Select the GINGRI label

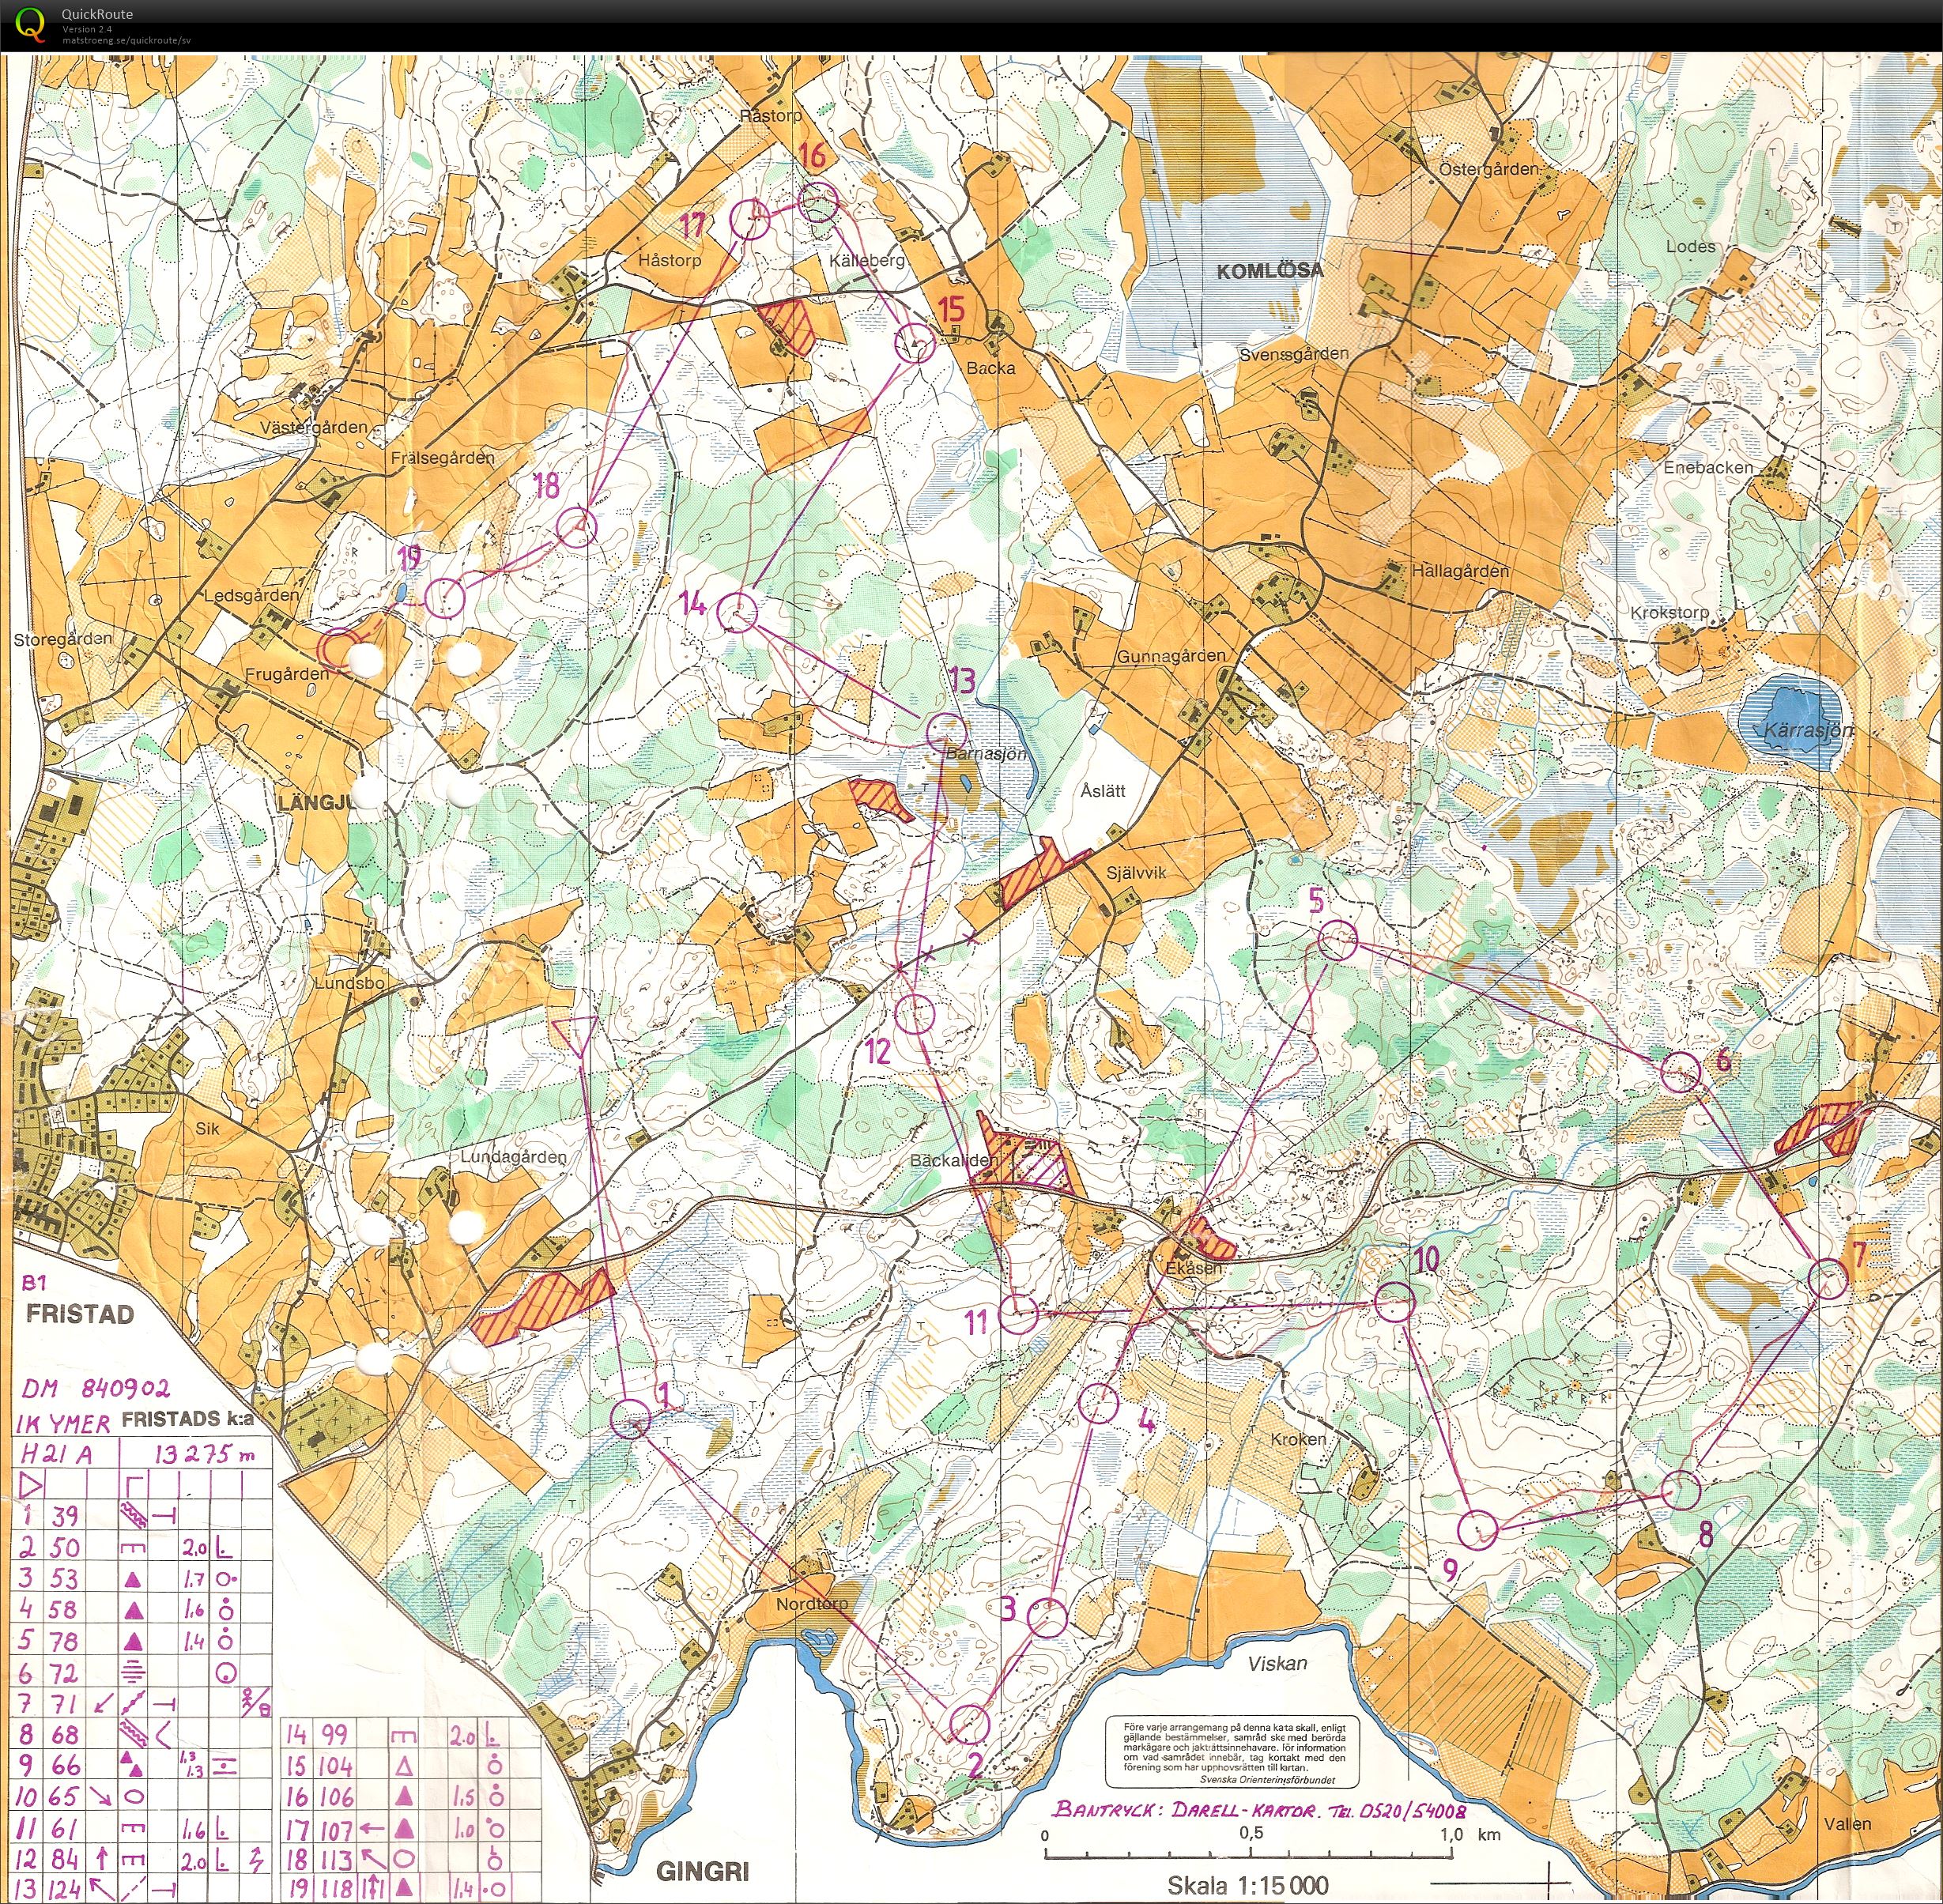[x=703, y=1871]
